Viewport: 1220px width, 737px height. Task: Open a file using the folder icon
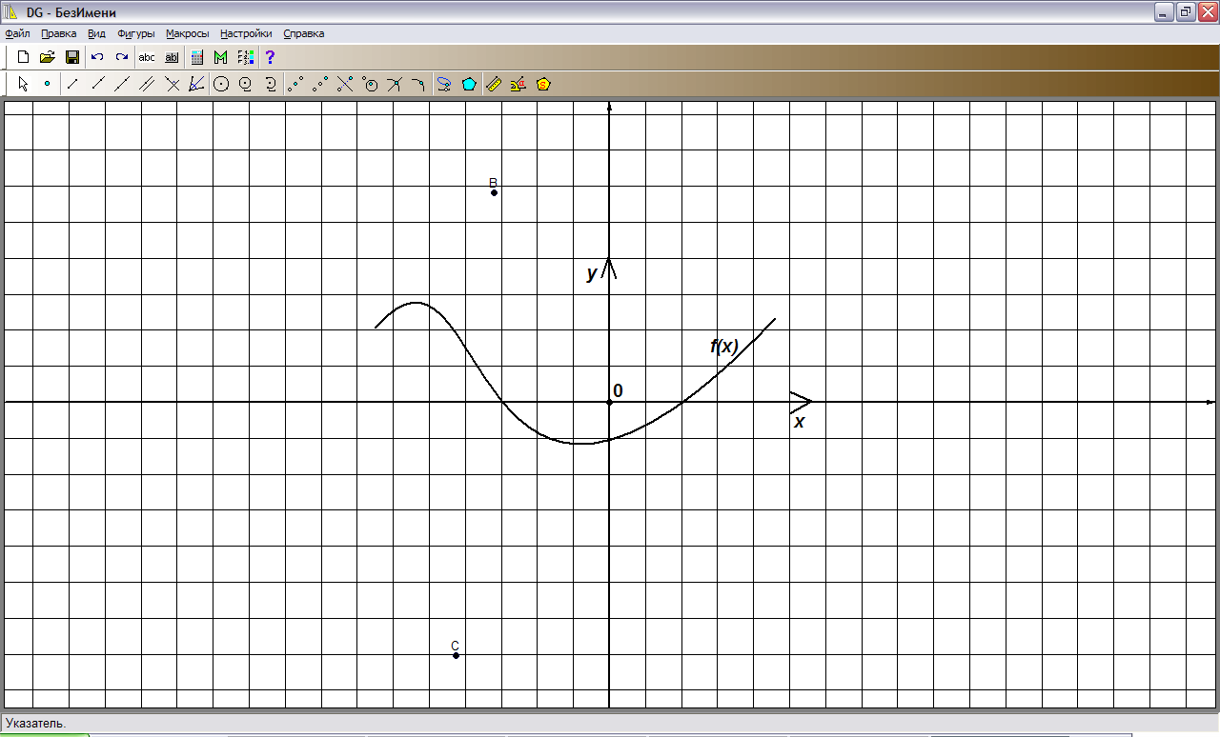47,57
